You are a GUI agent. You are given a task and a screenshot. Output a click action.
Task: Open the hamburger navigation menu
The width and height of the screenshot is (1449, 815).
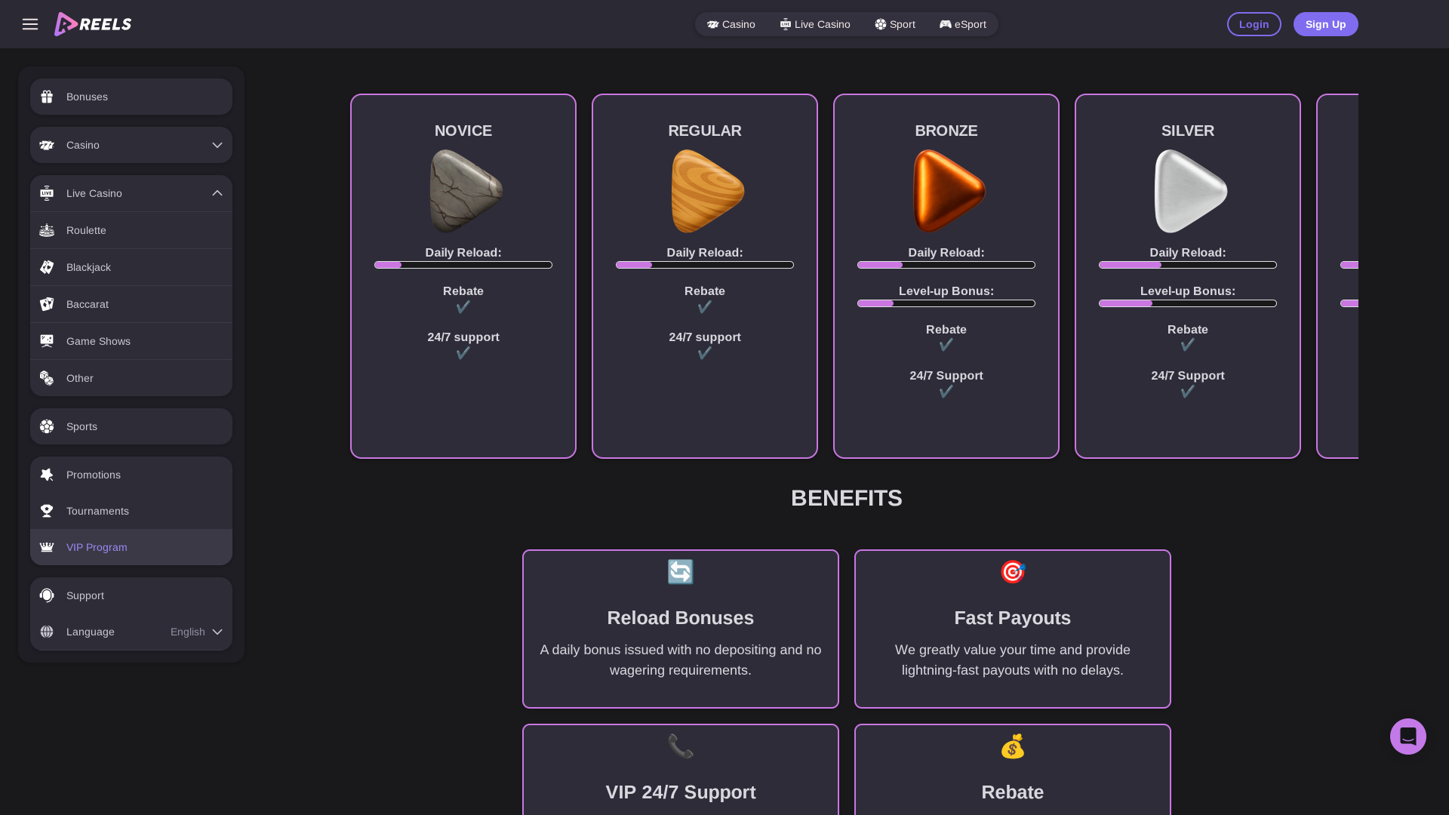30,23
